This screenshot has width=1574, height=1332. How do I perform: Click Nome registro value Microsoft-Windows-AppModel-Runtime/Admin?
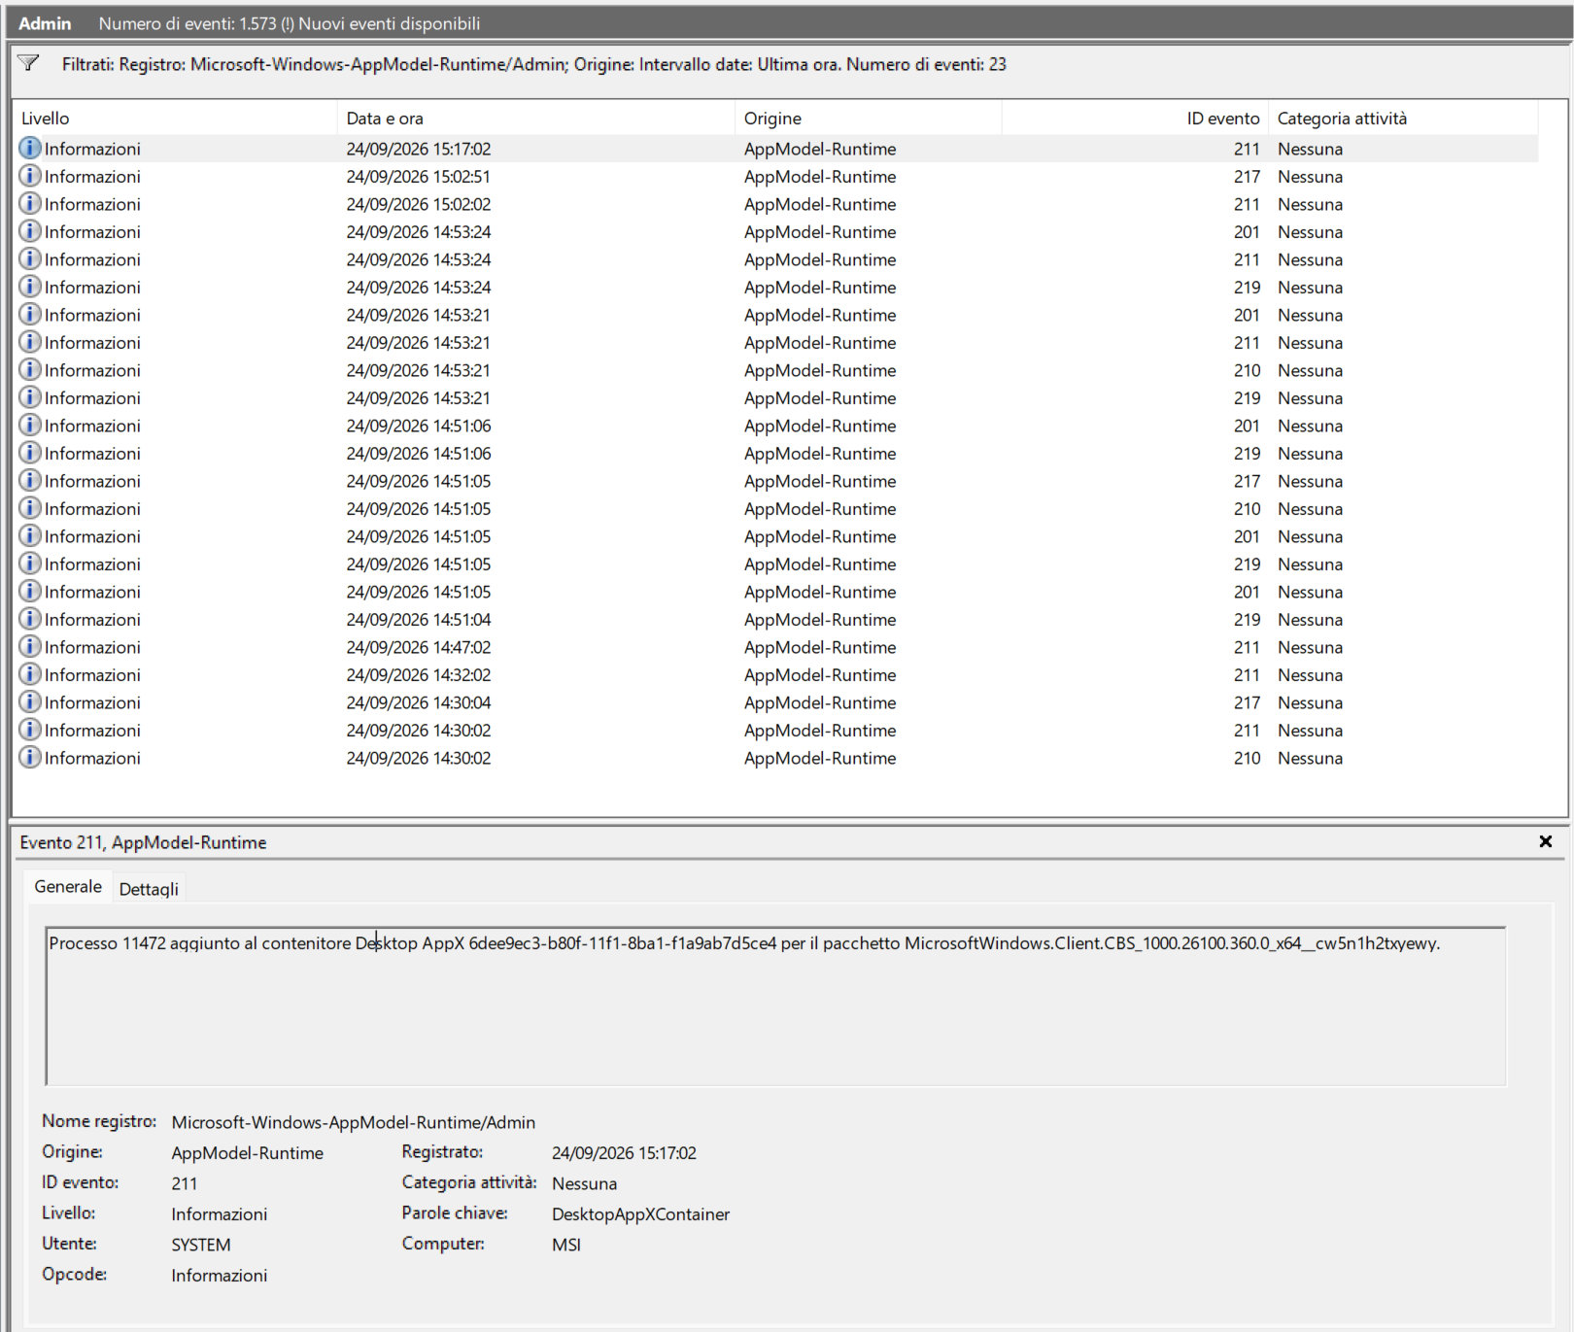pyautogui.click(x=354, y=1122)
